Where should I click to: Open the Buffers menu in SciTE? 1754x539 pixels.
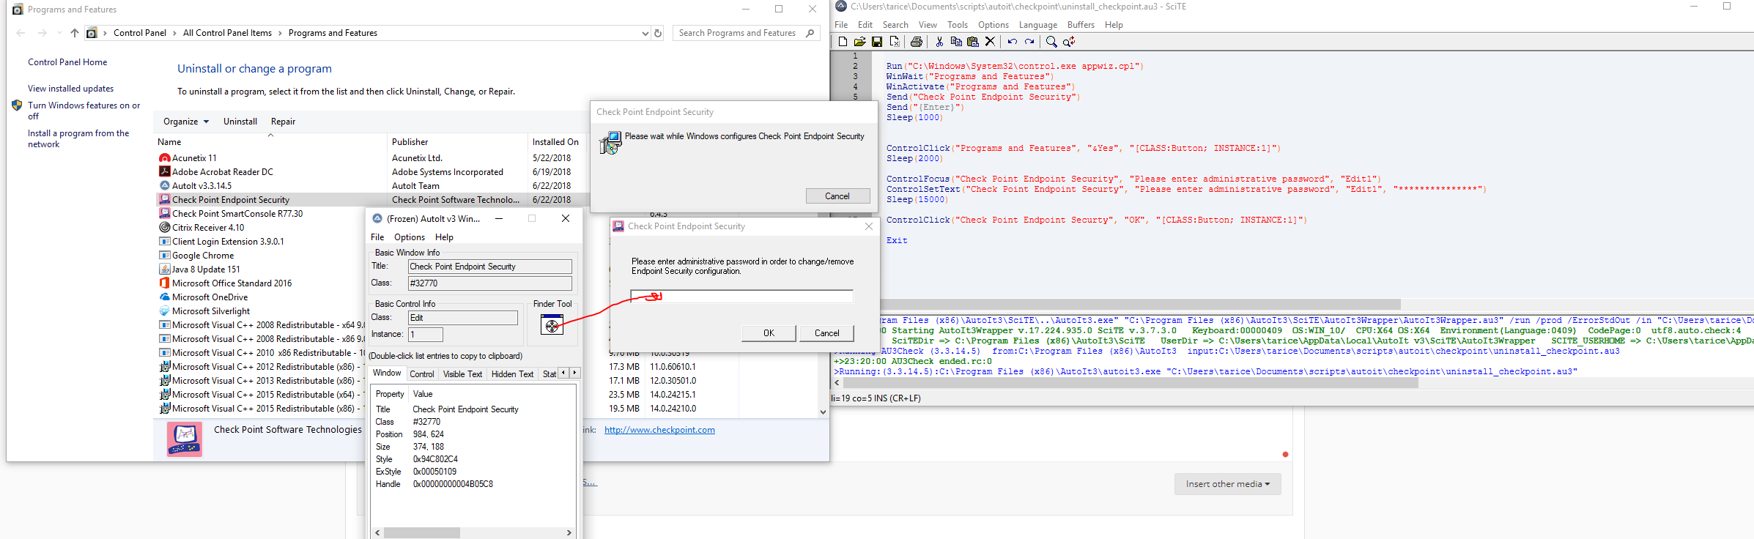(1081, 25)
